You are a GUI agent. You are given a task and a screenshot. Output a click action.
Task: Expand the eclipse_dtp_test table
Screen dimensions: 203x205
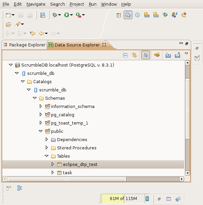coord(53,164)
